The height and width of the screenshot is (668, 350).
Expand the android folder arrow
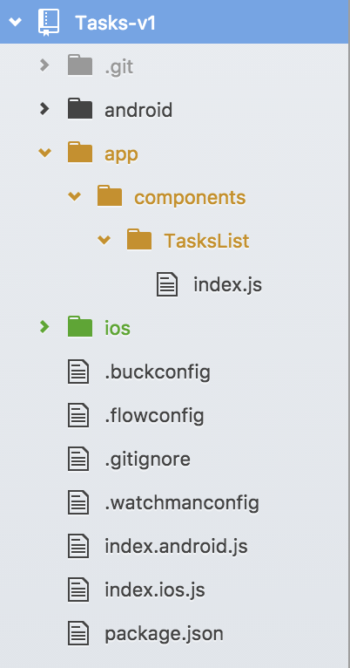click(x=44, y=109)
